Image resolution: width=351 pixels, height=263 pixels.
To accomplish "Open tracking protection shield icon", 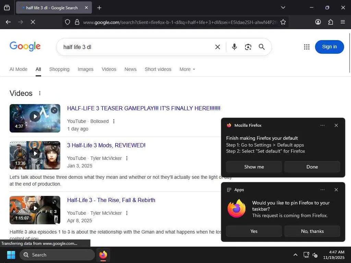I will (x=68, y=22).
